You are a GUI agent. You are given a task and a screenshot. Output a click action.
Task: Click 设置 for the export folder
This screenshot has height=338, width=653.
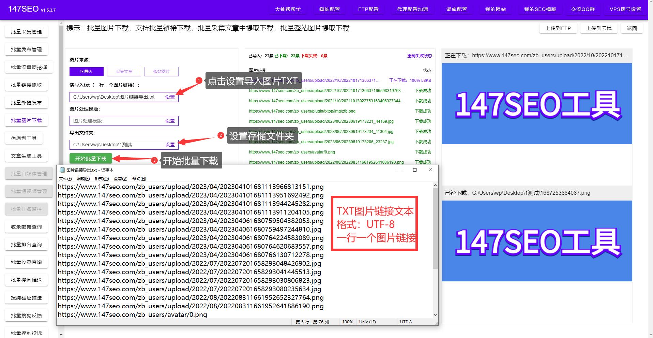[170, 145]
